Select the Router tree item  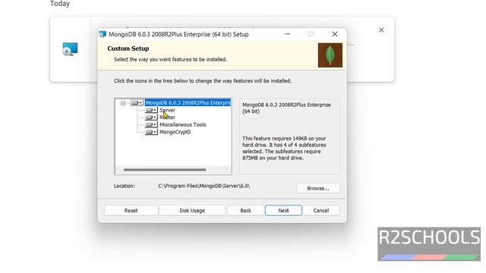(x=167, y=118)
